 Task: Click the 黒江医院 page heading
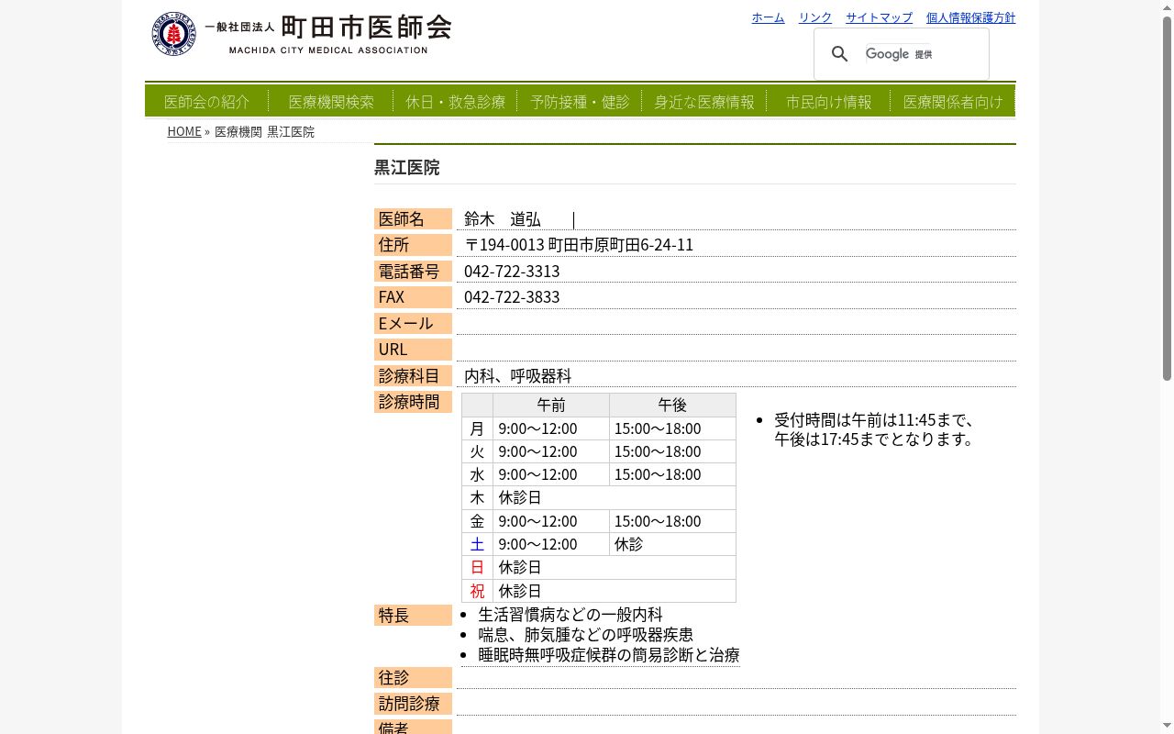407,167
